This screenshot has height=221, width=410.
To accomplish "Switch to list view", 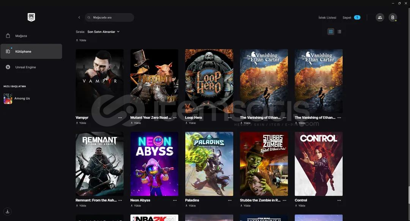I will tap(339, 32).
